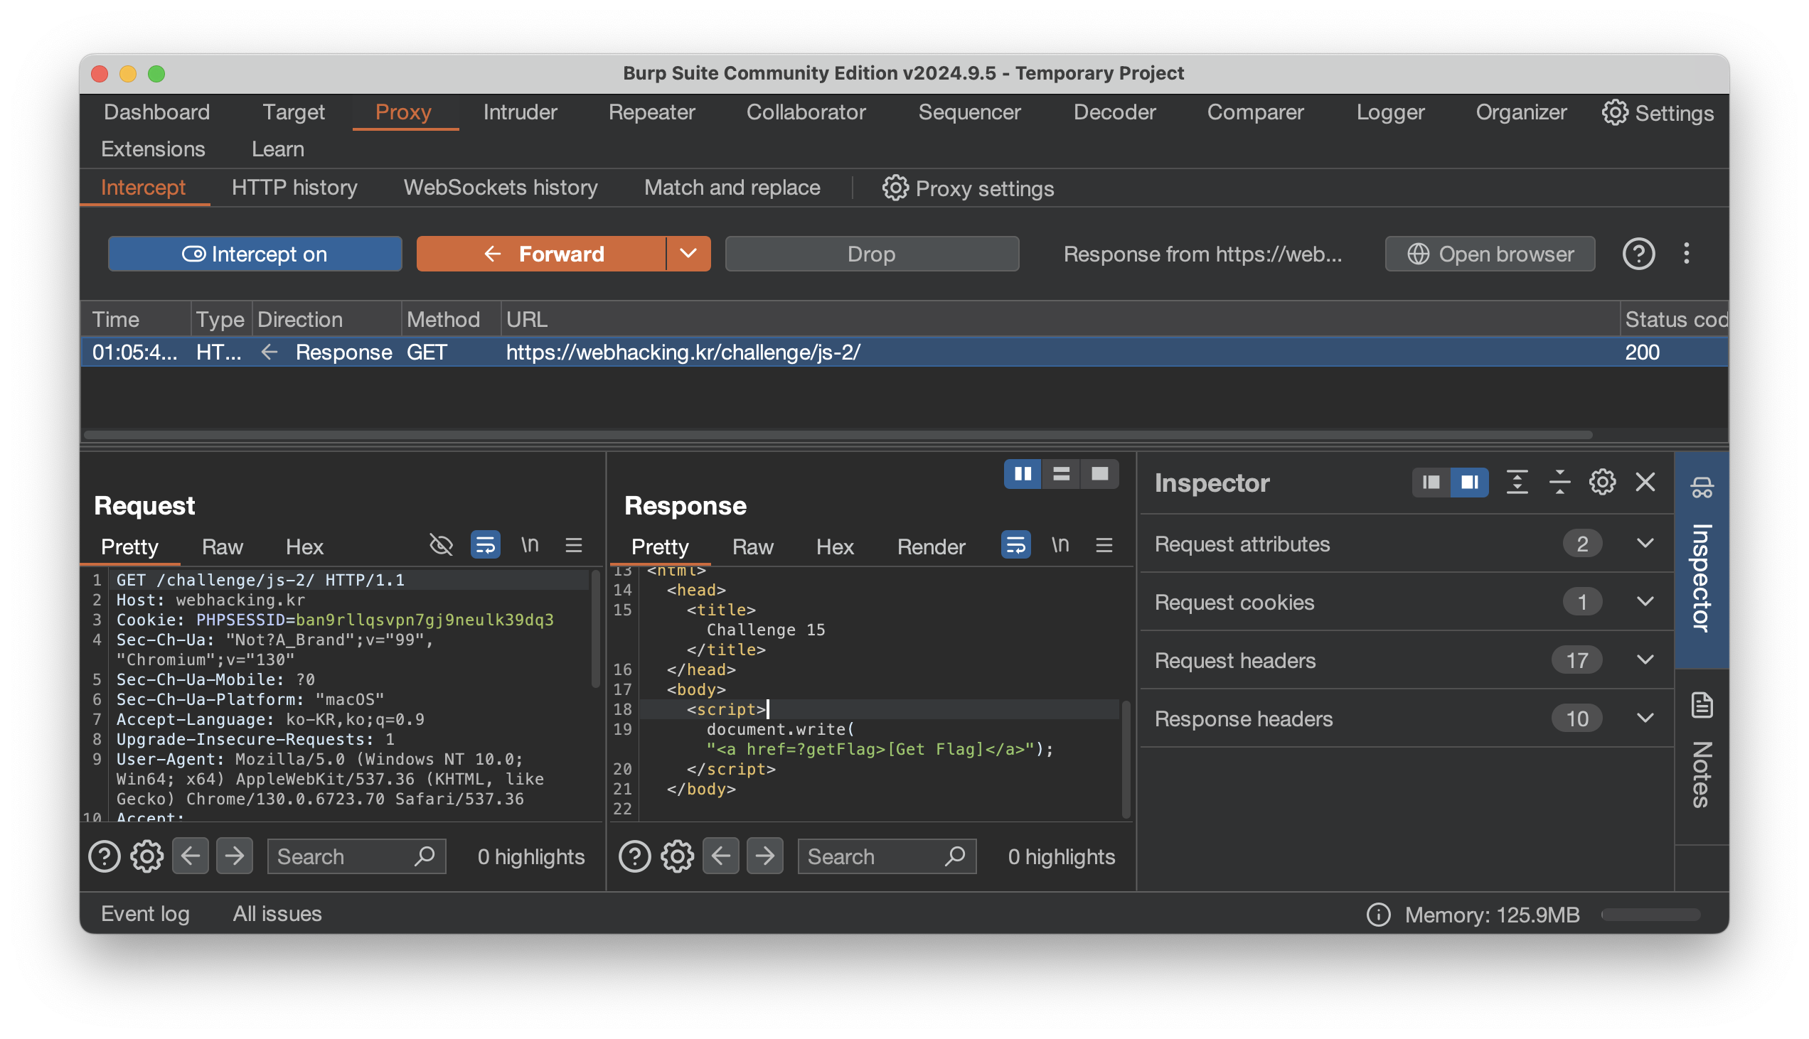Open the Forward button dropdown arrow
Image resolution: width=1809 pixels, height=1039 pixels.
point(688,254)
